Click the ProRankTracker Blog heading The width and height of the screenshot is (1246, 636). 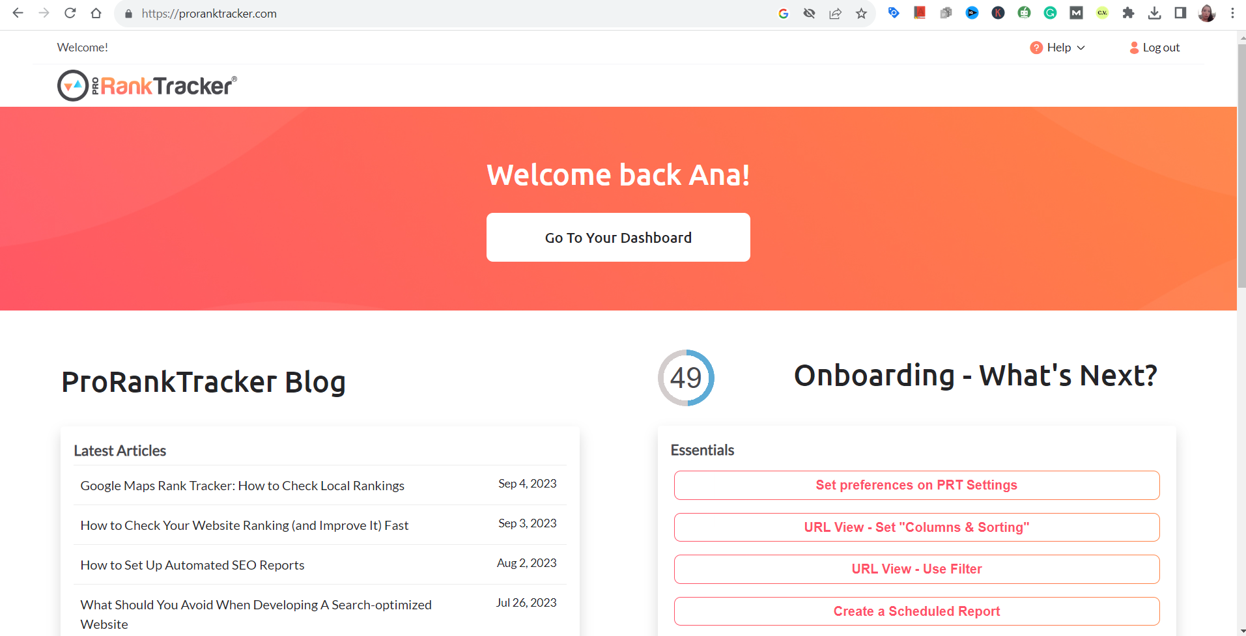[x=203, y=382]
